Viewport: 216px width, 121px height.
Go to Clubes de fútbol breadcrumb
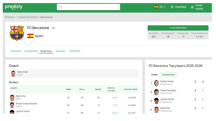[27, 17]
